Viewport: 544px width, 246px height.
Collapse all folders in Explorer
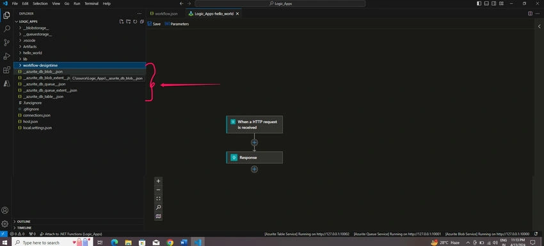[141, 22]
